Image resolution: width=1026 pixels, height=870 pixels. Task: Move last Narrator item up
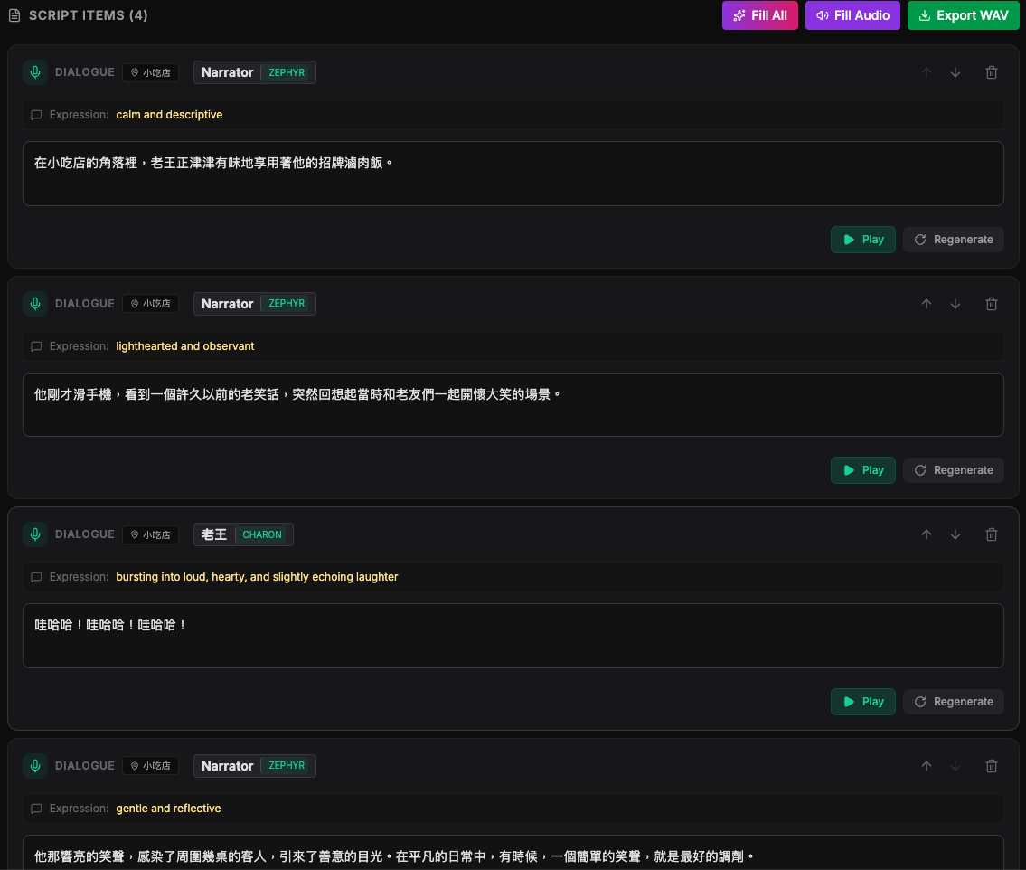pos(926,766)
